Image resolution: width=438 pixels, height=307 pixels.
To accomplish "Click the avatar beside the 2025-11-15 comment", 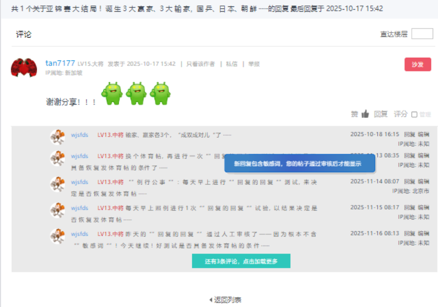I will (58, 210).
